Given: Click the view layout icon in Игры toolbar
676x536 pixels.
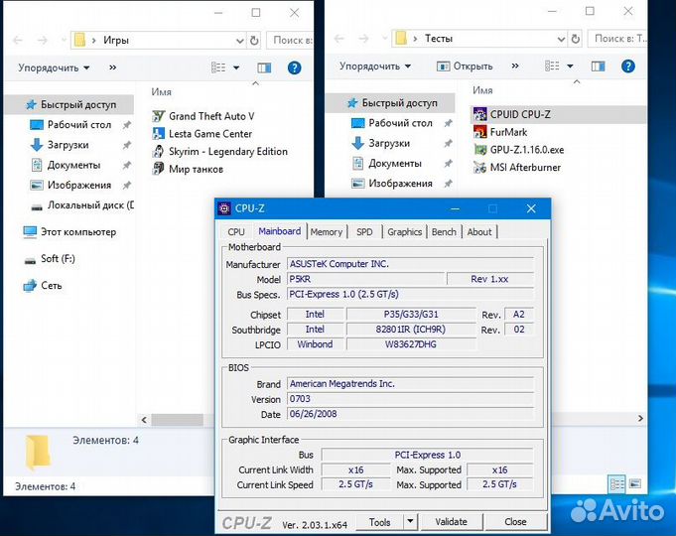Looking at the screenshot, I should pyautogui.click(x=218, y=67).
